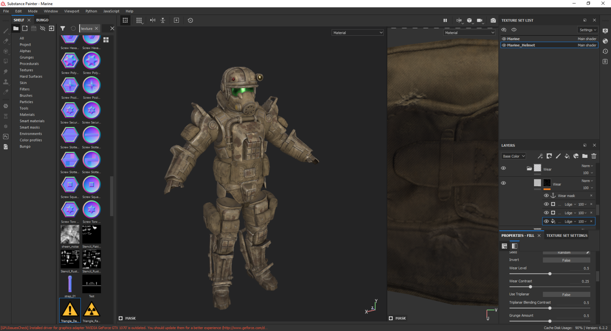Screen dimensions: 611x331
Task: Switch to the Texture Set Settings tab
Action: (567, 236)
